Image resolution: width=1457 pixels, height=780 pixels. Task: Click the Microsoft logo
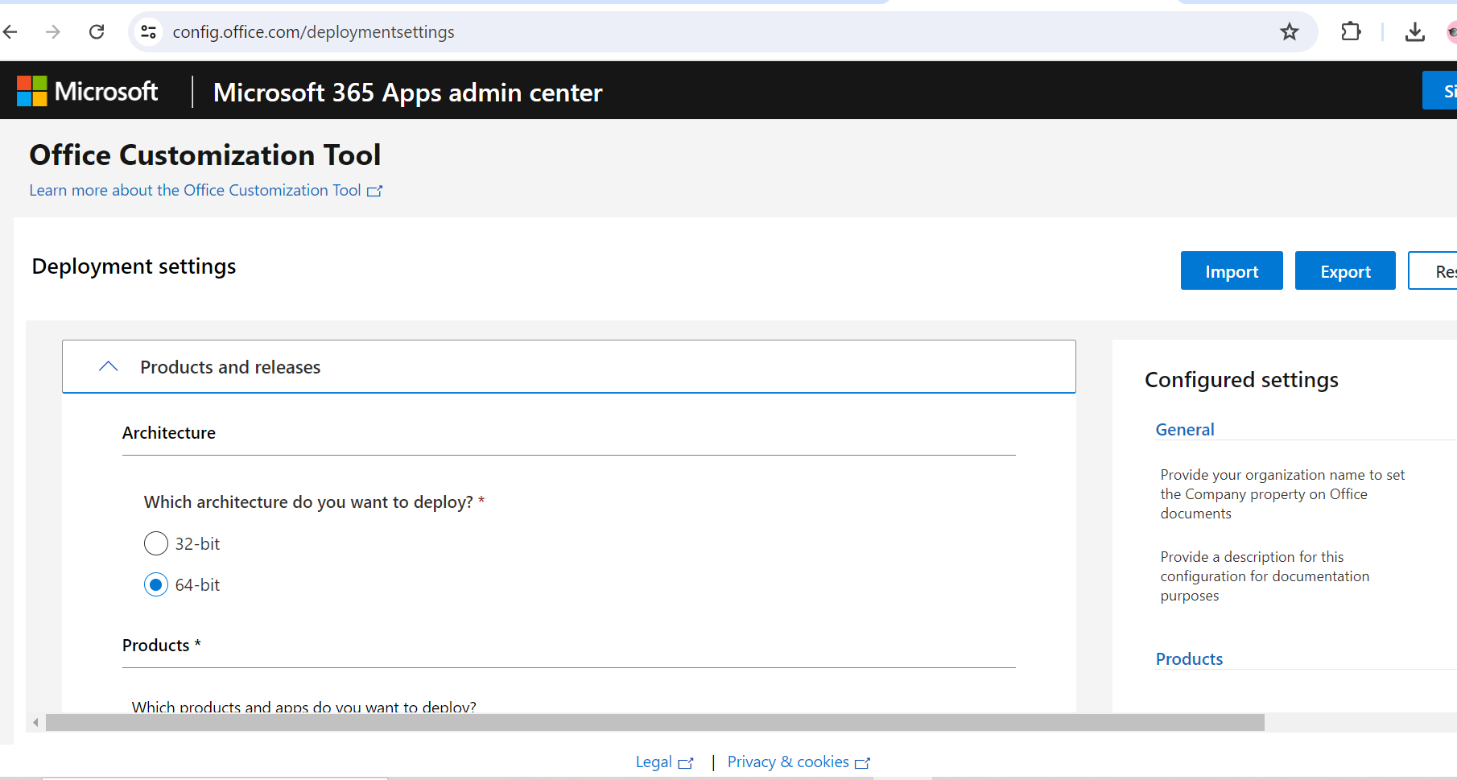point(88,92)
